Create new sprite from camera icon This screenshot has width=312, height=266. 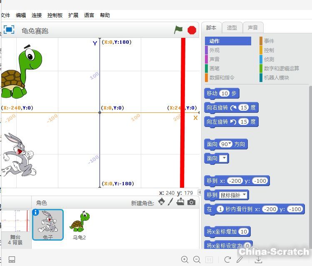tap(191, 202)
